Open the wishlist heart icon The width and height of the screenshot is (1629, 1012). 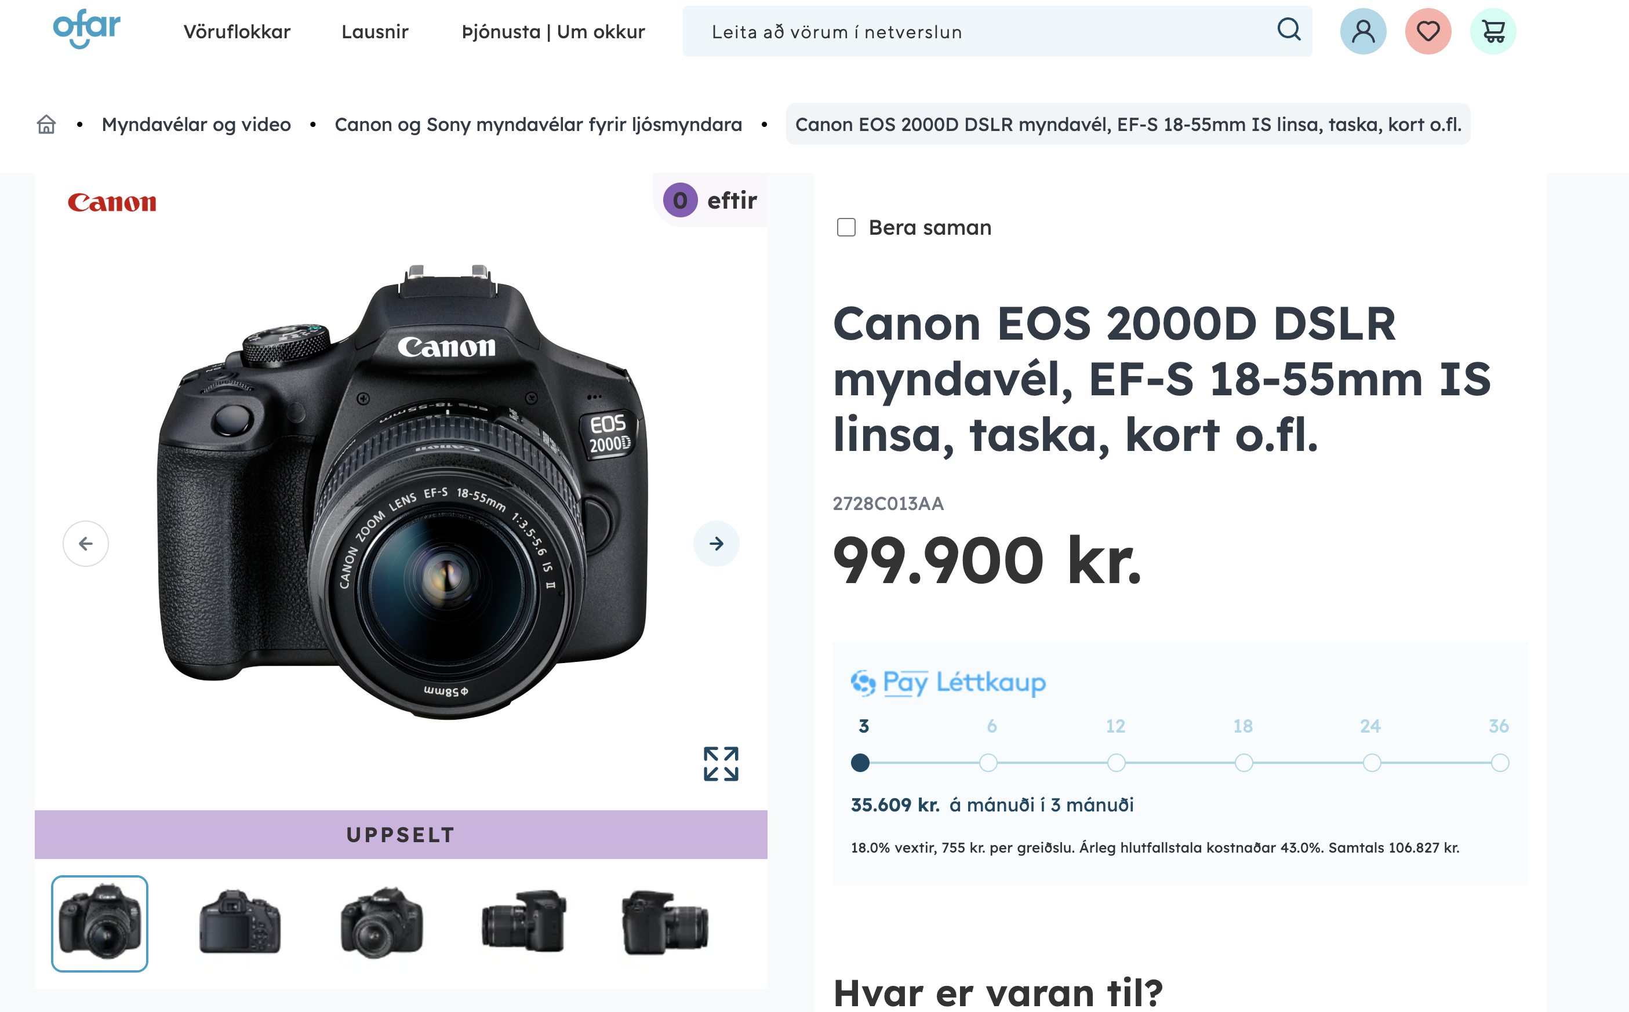click(x=1428, y=31)
